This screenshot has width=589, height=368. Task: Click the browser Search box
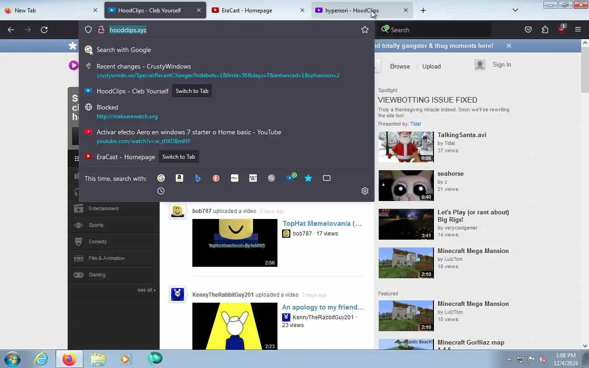coord(435,30)
